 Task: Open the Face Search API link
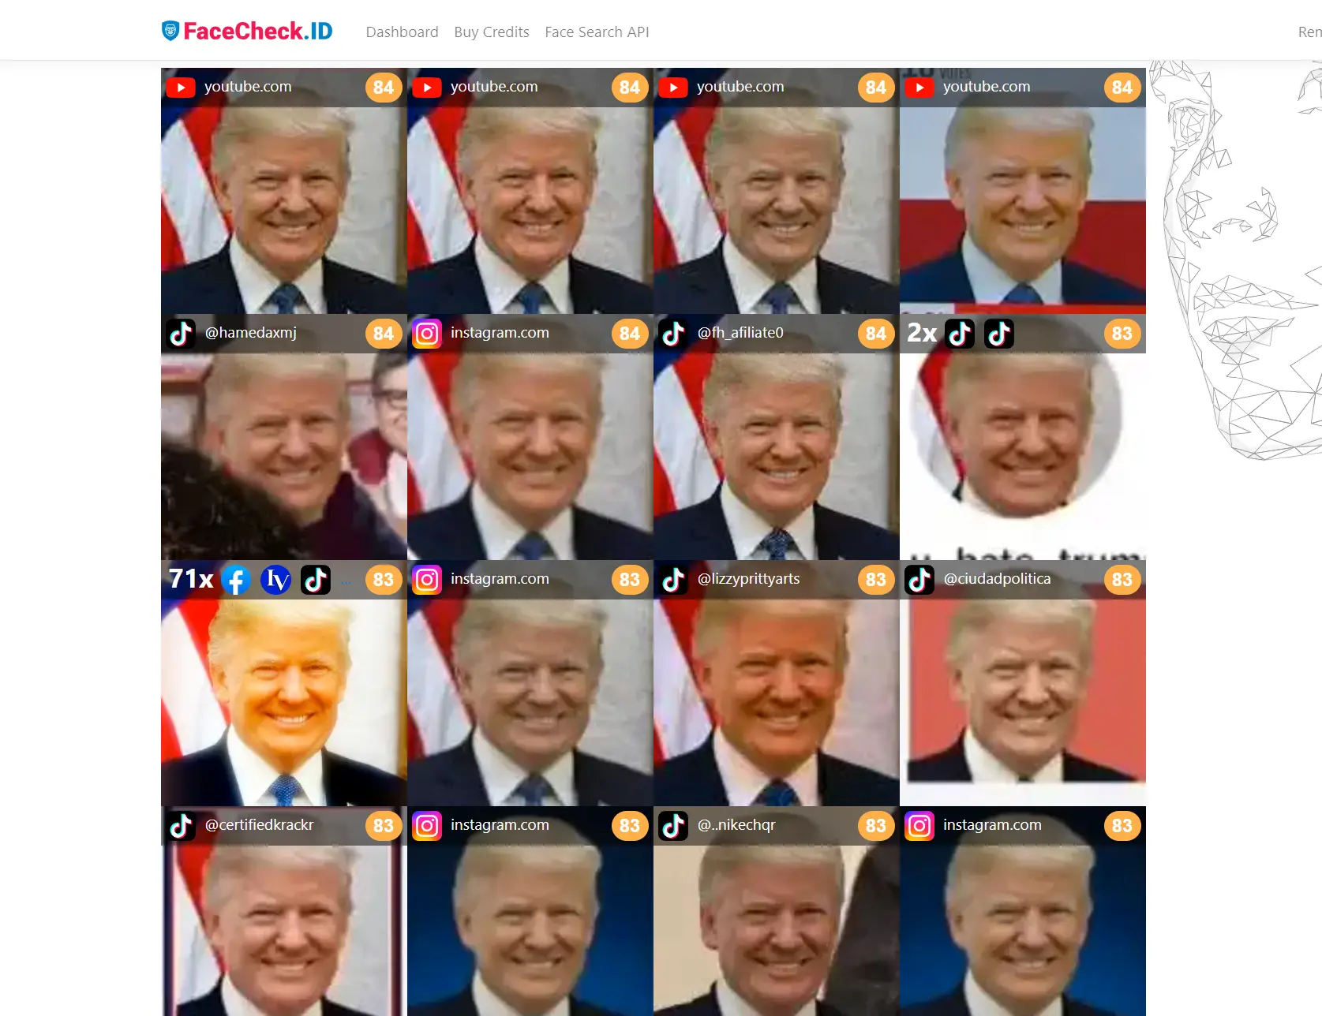coord(597,32)
